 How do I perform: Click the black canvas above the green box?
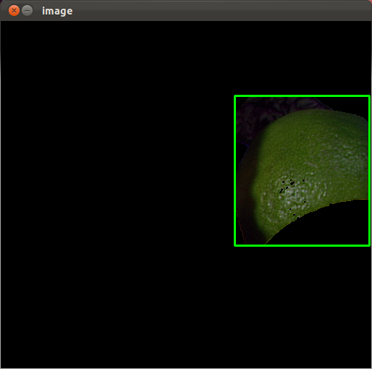[x=302, y=58]
